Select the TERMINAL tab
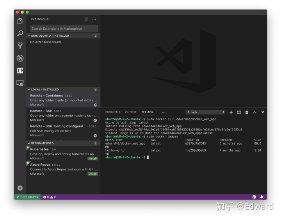Viewport: 281px width, 218px height. point(148,112)
